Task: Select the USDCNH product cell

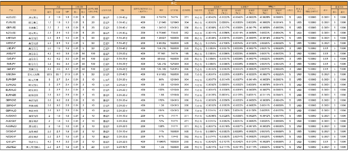Action: pyautogui.click(x=11, y=74)
